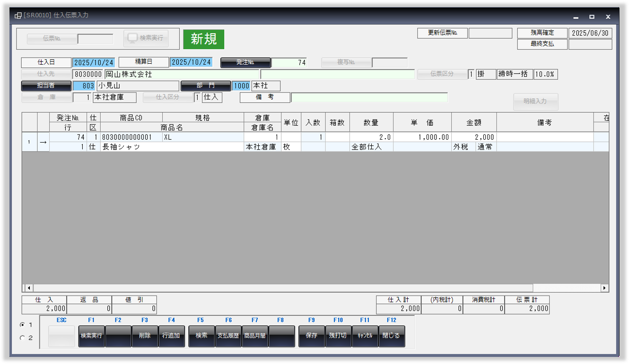Select radio button 2
The image size is (629, 364).
(22, 338)
